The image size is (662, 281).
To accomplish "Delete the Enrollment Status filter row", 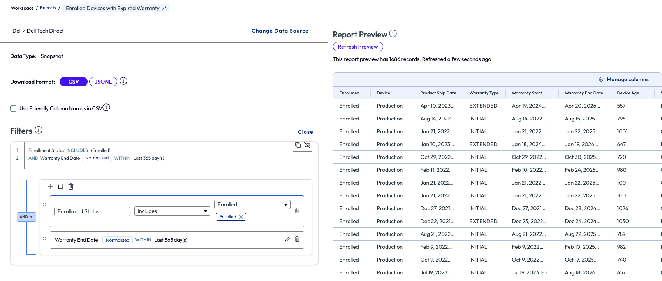I will coord(297,211).
